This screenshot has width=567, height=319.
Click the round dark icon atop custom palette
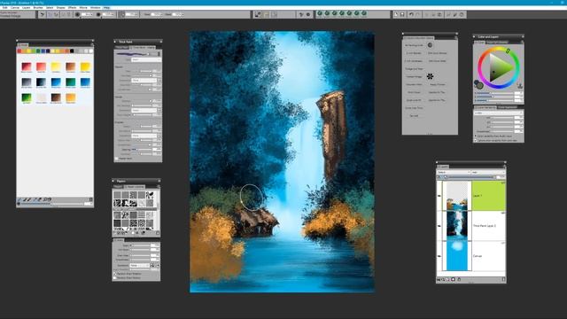pyautogui.click(x=430, y=45)
